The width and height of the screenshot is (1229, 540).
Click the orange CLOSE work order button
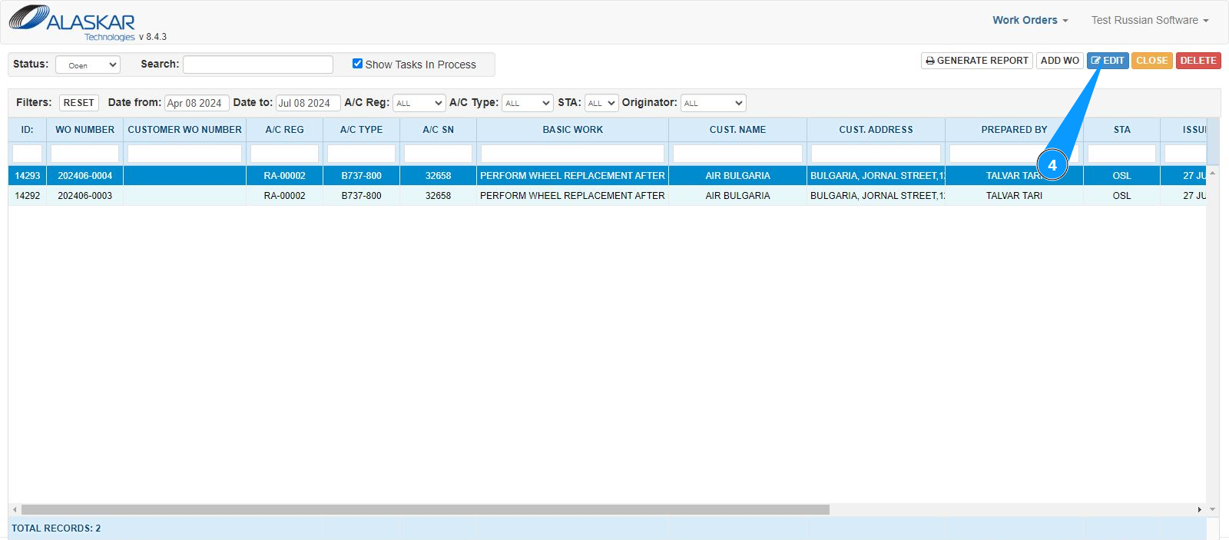[1151, 61]
